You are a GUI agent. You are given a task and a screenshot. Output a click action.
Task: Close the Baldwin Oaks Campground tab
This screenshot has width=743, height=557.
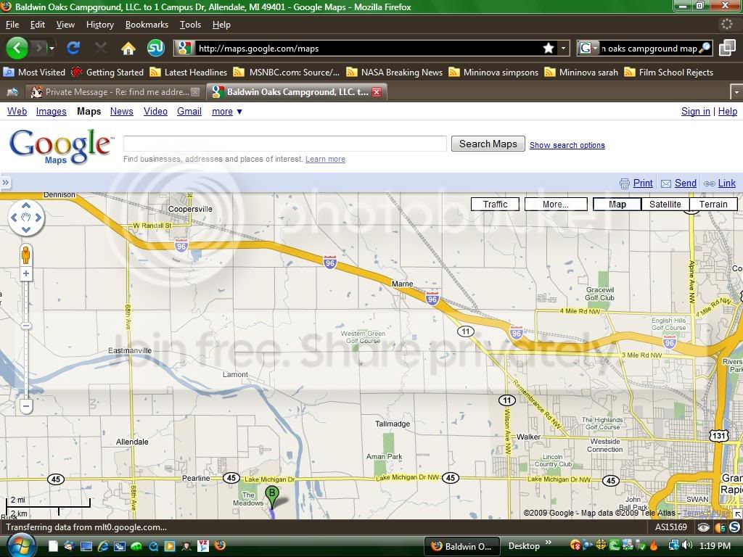coord(377,92)
